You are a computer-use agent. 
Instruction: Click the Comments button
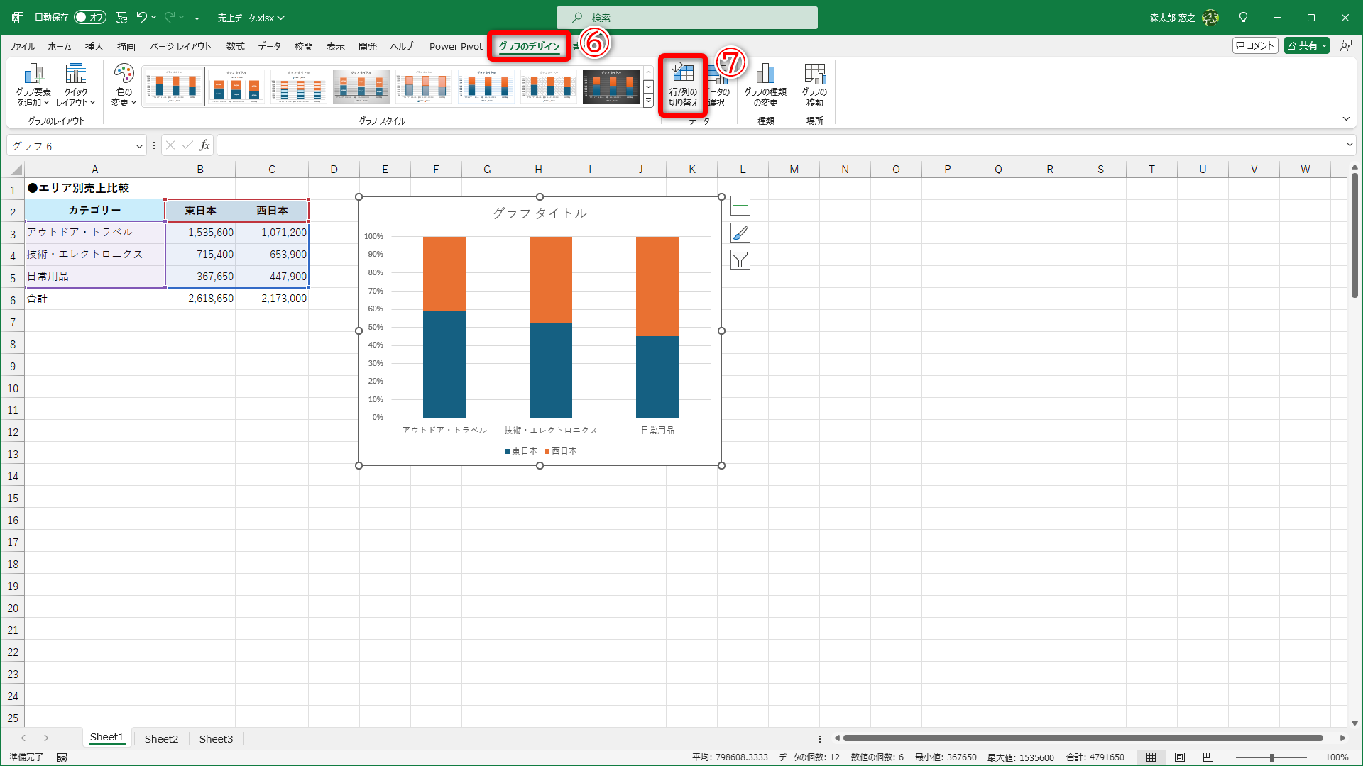(1255, 45)
